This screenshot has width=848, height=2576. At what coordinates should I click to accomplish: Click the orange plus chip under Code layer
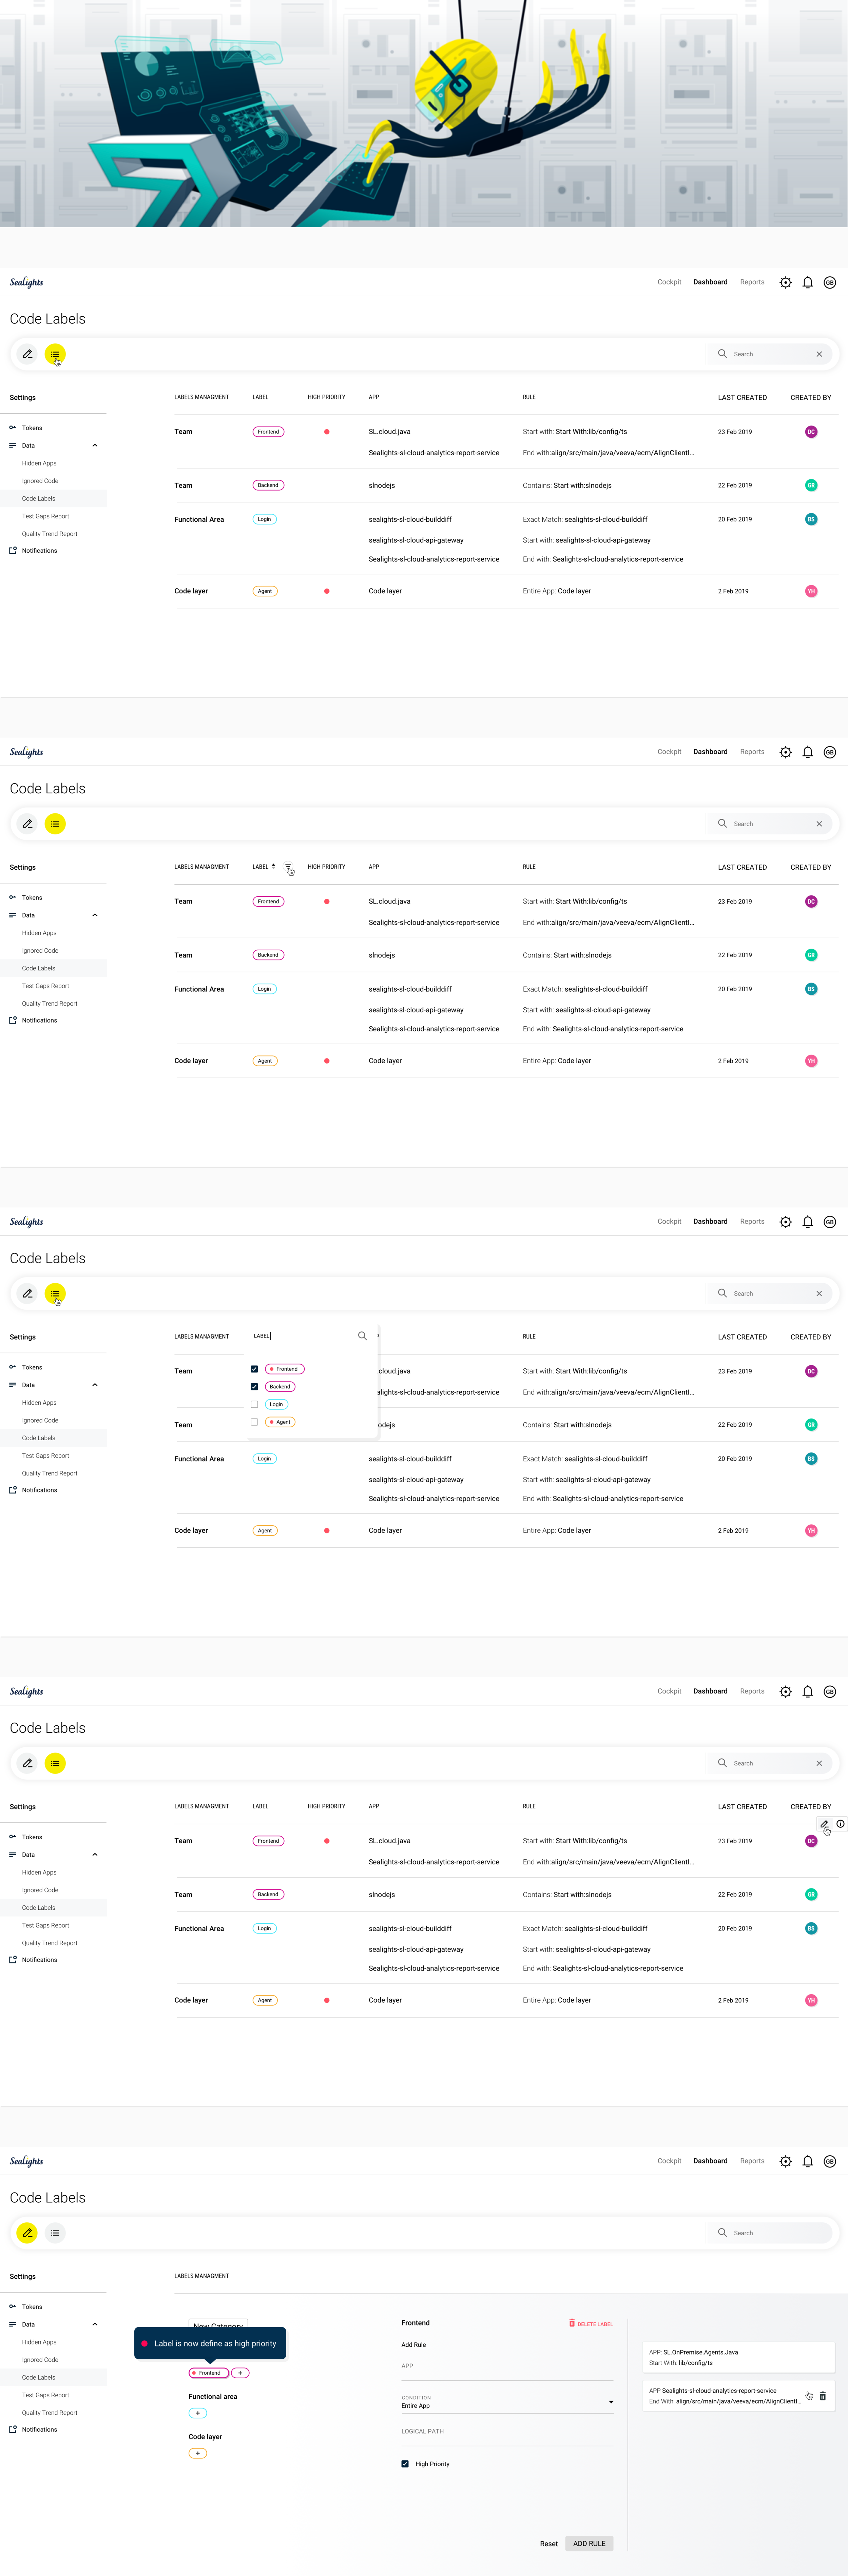198,2453
